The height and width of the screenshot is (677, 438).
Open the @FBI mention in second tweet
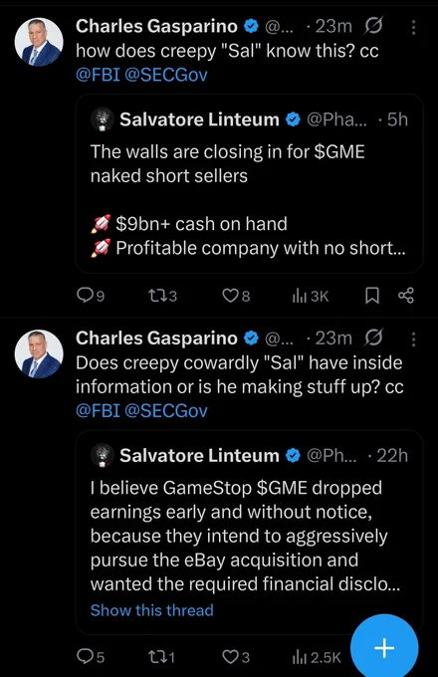tap(98, 410)
